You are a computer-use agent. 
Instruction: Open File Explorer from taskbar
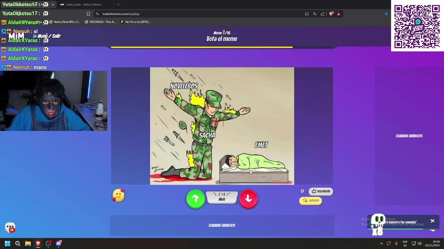tap(28, 243)
